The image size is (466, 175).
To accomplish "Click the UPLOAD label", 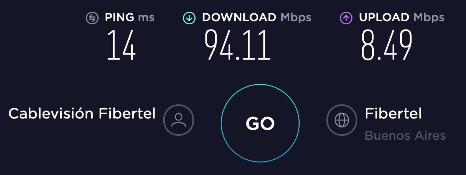I will pyautogui.click(x=384, y=17).
